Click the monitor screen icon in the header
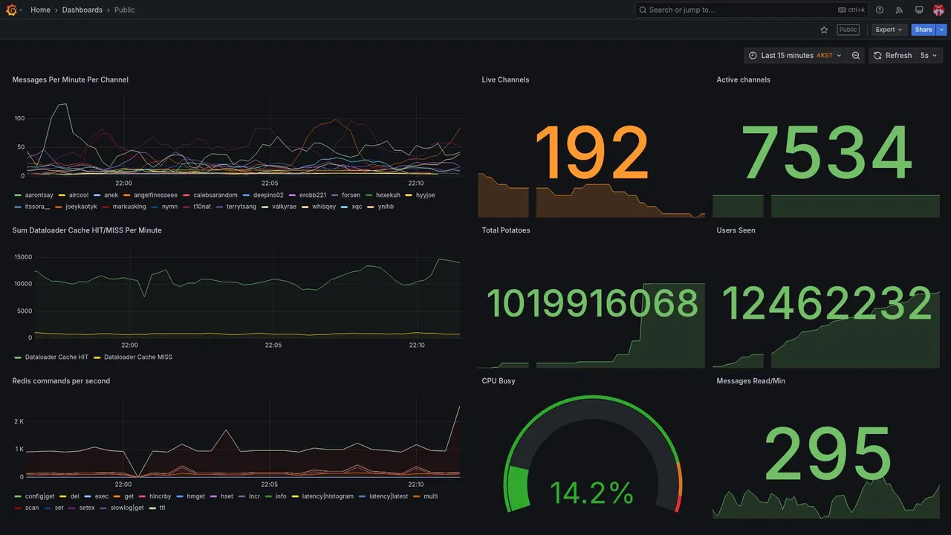The width and height of the screenshot is (951, 535). click(x=919, y=10)
